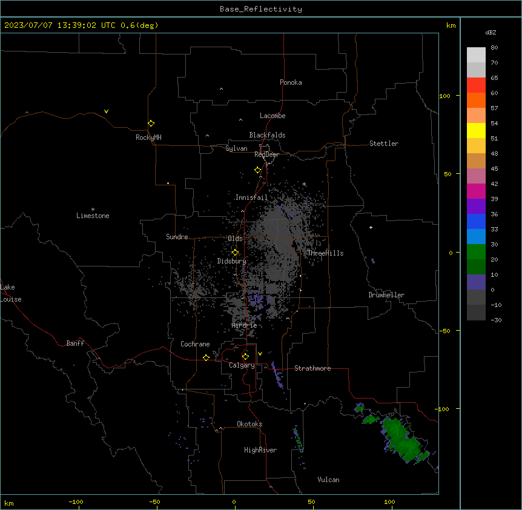Viewport: 522px width, 510px height.
Task: Click the yellow V marker east of Calgary
Action: (260, 354)
